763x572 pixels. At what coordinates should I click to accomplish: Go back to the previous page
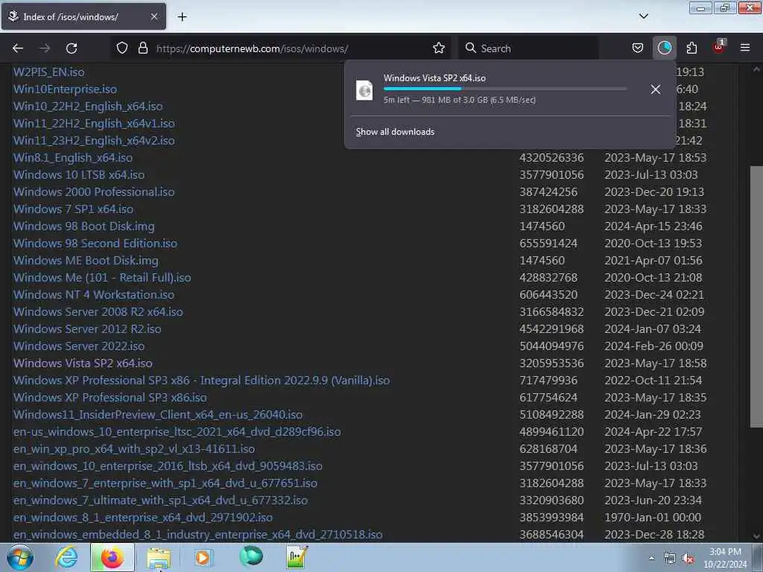coord(18,48)
